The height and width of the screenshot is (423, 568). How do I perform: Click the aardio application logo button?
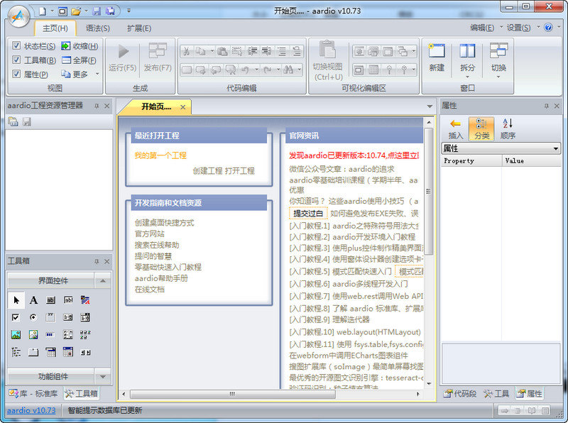[19, 16]
